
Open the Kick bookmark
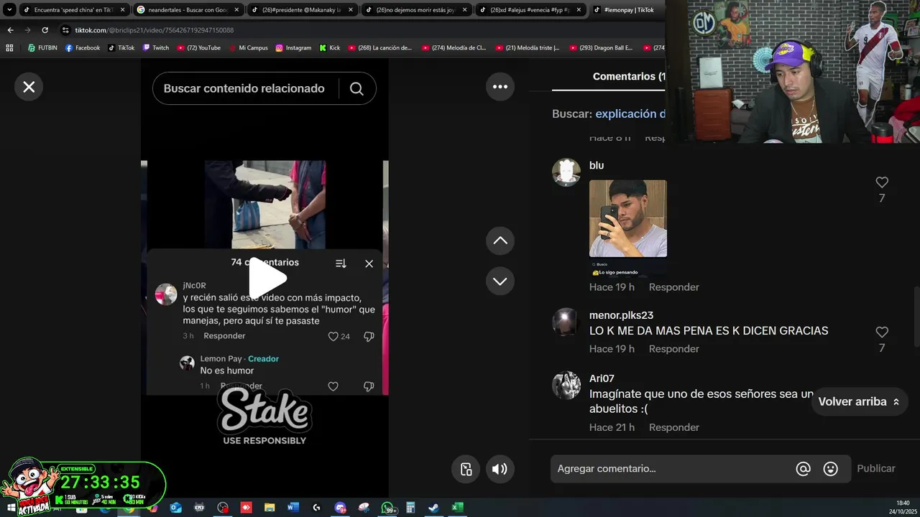click(330, 48)
